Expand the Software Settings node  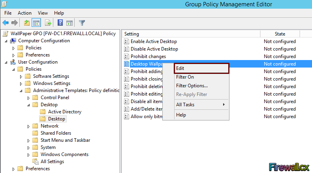click(x=21, y=77)
